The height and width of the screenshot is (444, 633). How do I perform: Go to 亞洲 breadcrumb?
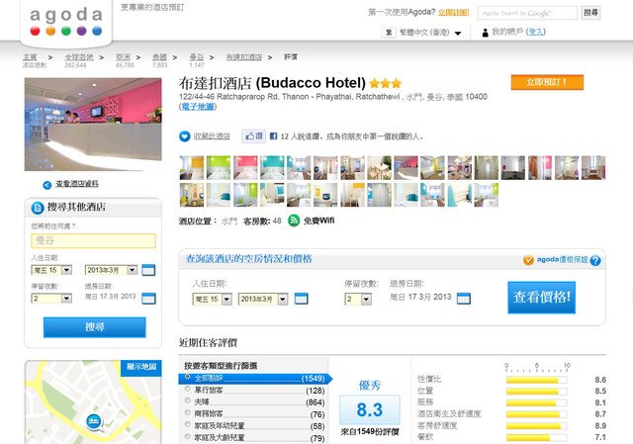pos(123,57)
